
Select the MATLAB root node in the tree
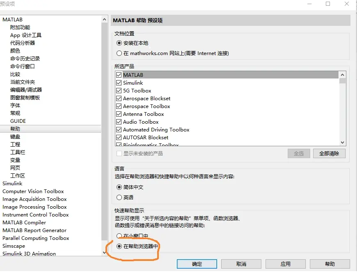click(x=13, y=20)
